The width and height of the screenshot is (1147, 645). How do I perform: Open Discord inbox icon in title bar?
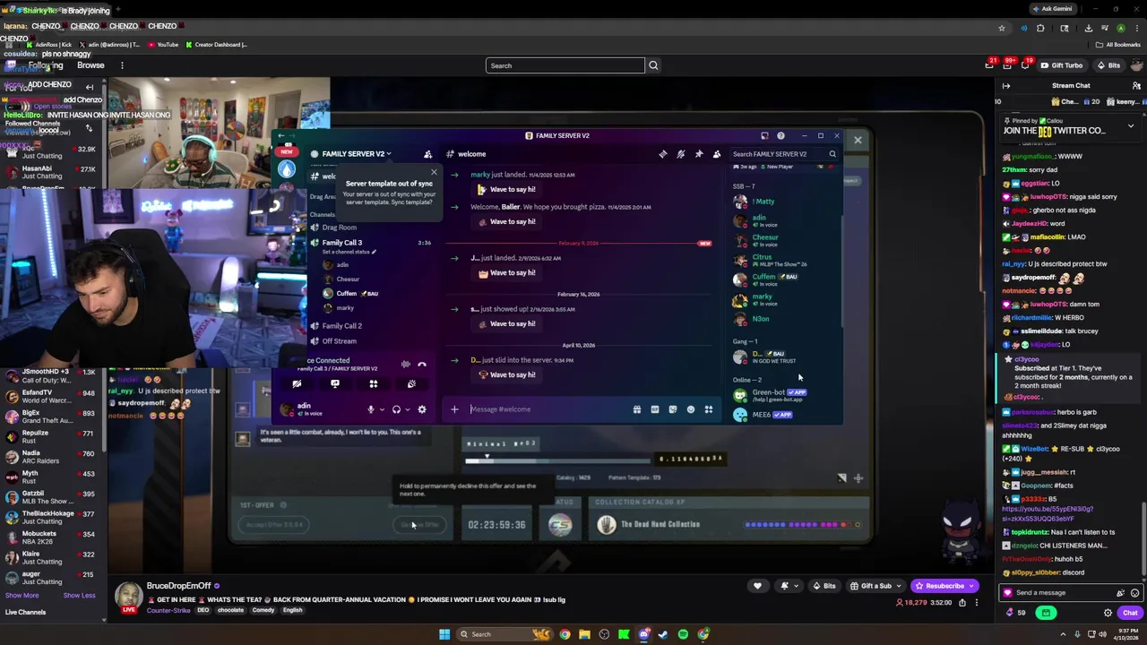pos(764,136)
